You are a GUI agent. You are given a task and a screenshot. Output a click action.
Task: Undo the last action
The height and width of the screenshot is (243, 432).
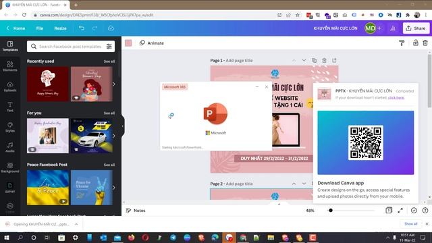[82, 28]
